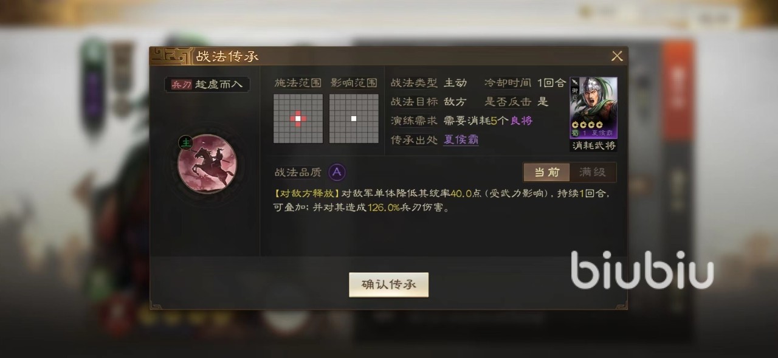Open the 夏侯霸 inheritance source link

click(460, 140)
